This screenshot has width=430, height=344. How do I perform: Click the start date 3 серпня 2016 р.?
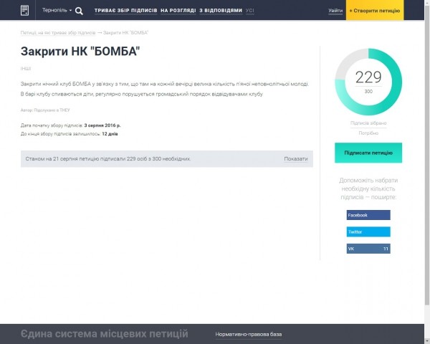pos(102,125)
